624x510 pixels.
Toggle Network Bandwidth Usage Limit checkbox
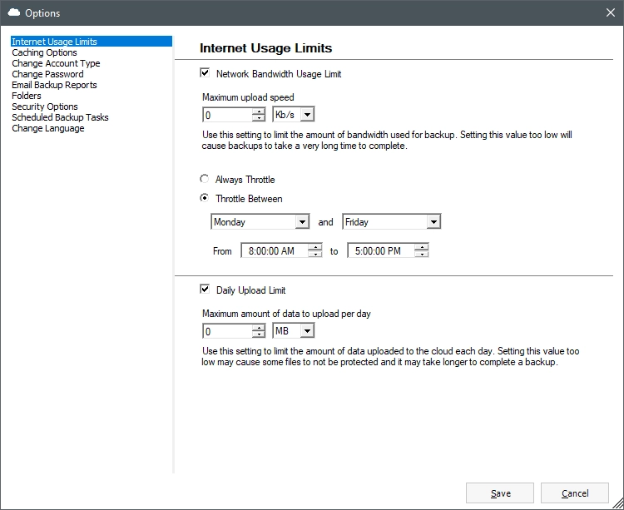(205, 73)
